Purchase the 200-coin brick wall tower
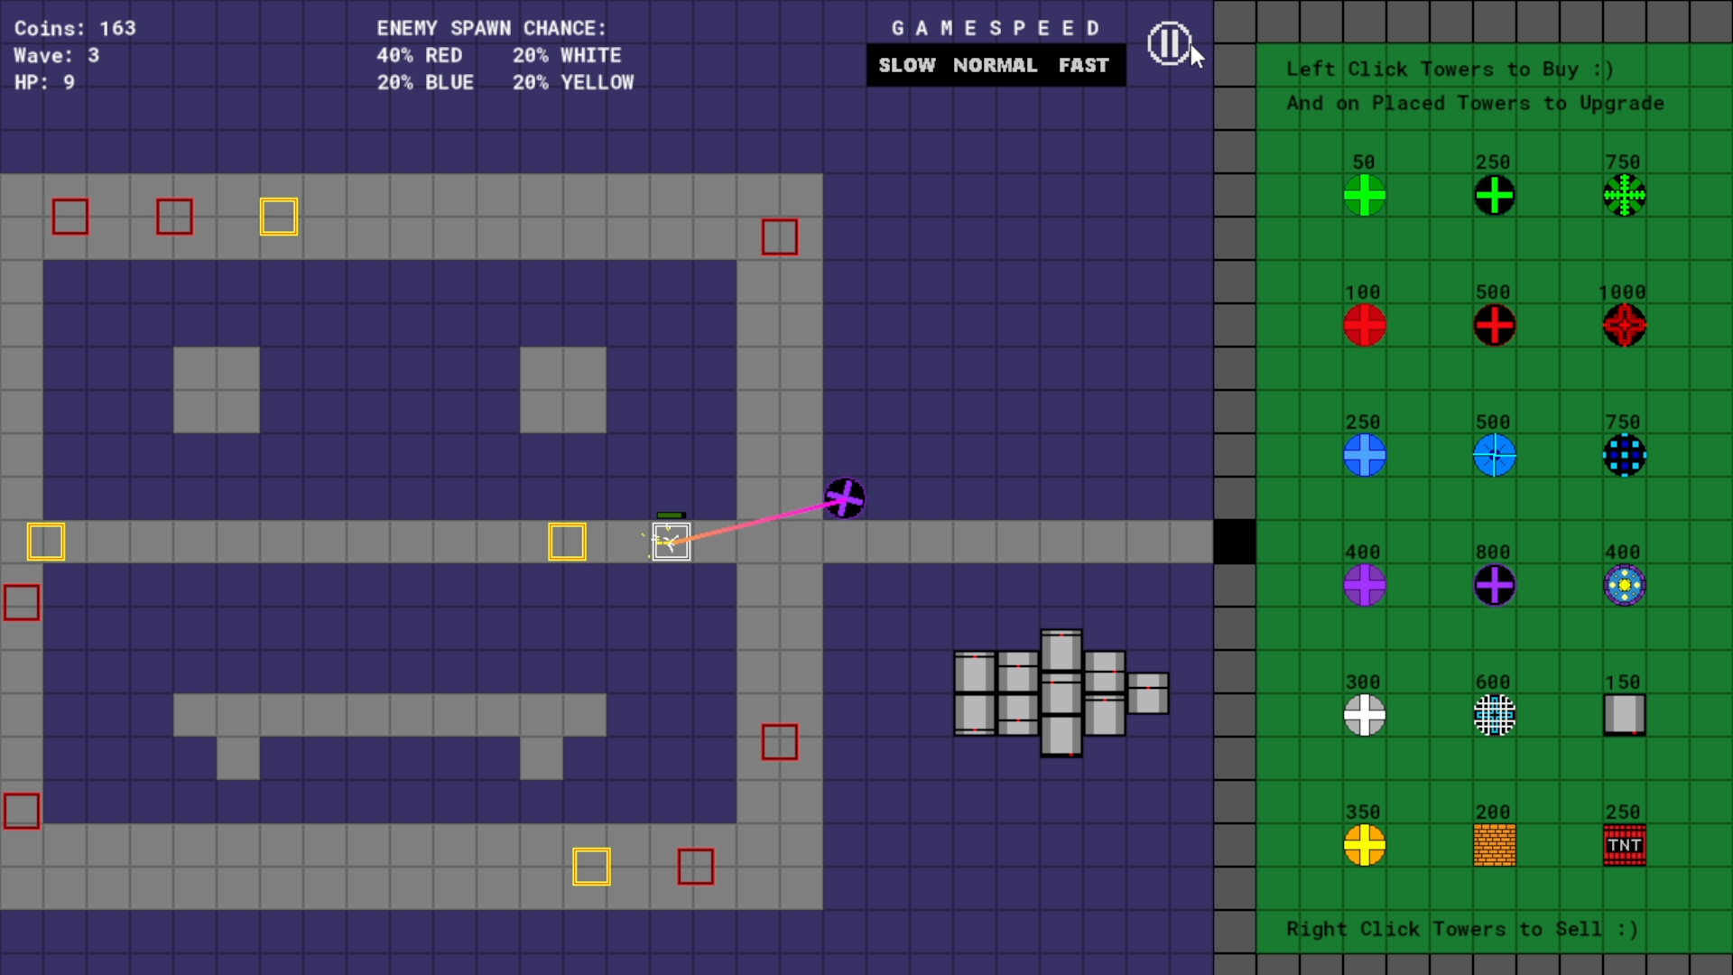 point(1494,846)
